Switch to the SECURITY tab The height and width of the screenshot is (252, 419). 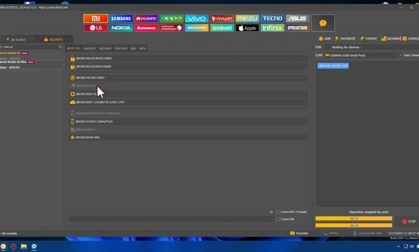pyautogui.click(x=53, y=40)
